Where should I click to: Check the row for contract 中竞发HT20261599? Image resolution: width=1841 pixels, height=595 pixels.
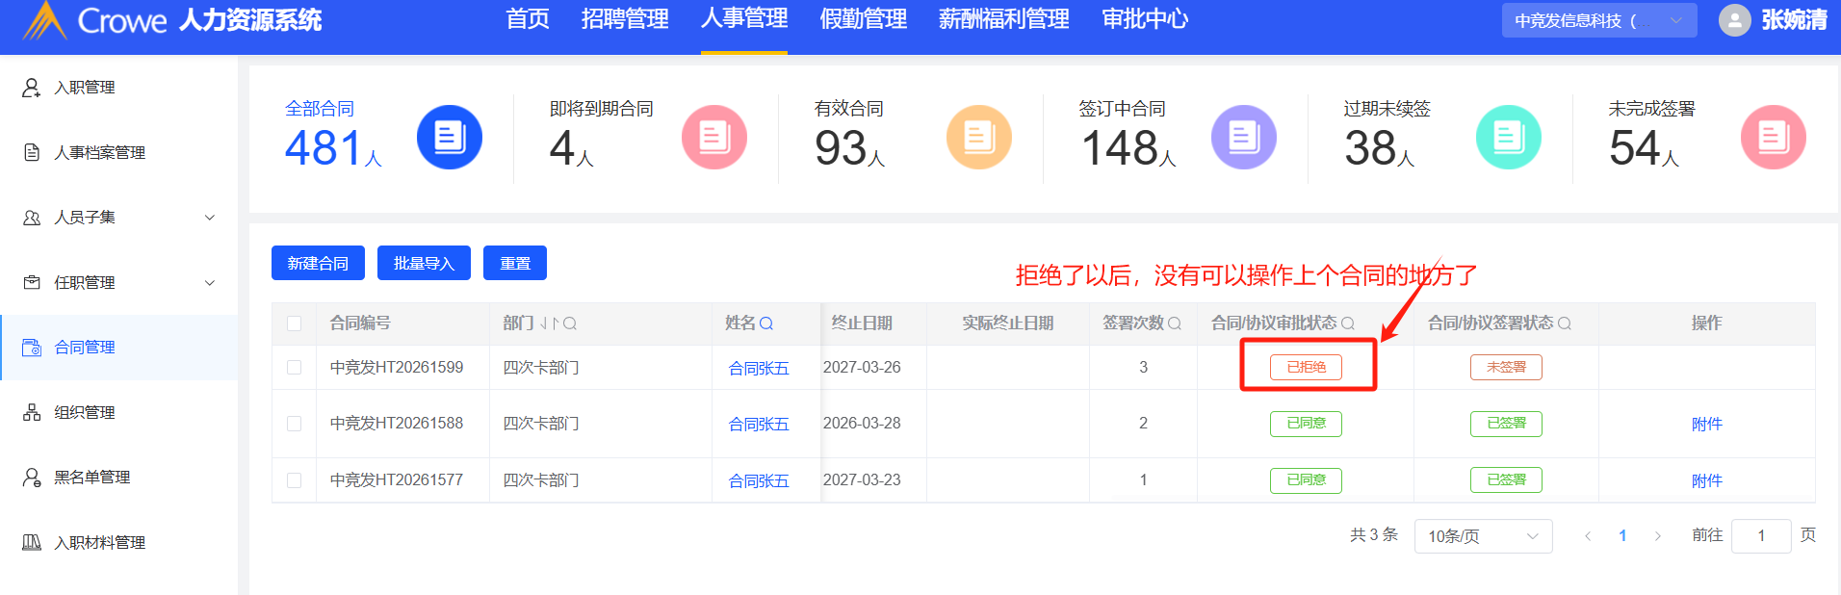coord(295,368)
